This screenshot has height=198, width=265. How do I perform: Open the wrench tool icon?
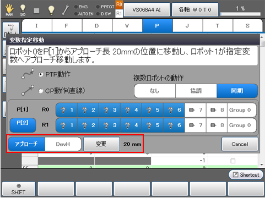65,10
